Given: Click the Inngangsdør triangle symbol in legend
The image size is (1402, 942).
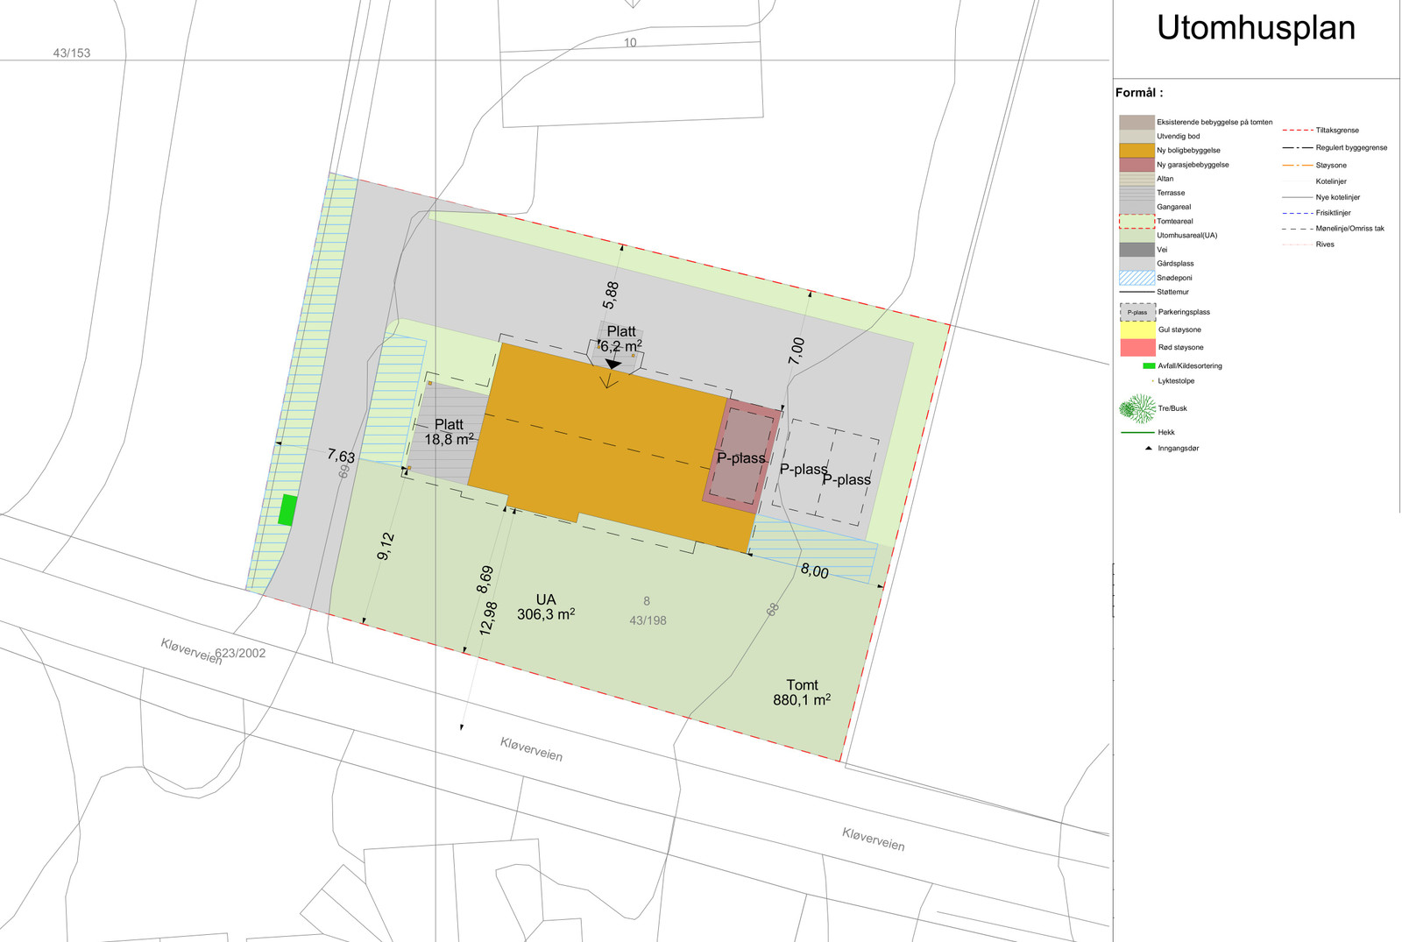Looking at the screenshot, I should click(1149, 448).
